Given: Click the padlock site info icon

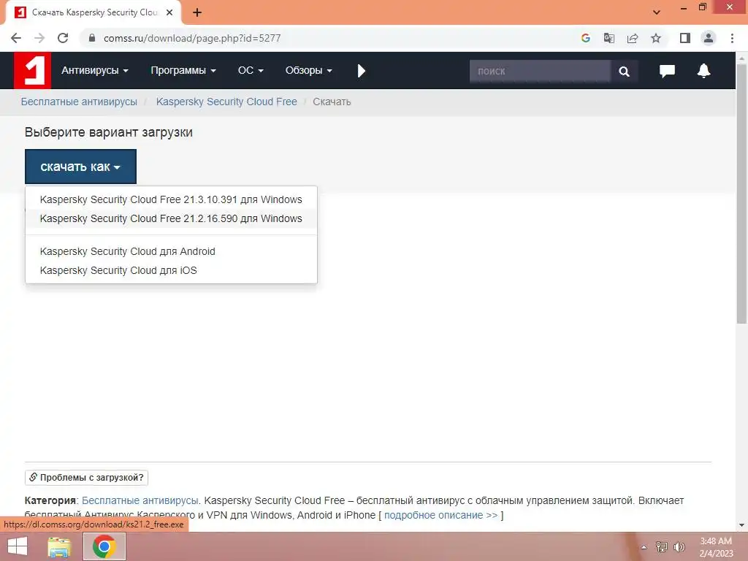Looking at the screenshot, I should [92, 38].
